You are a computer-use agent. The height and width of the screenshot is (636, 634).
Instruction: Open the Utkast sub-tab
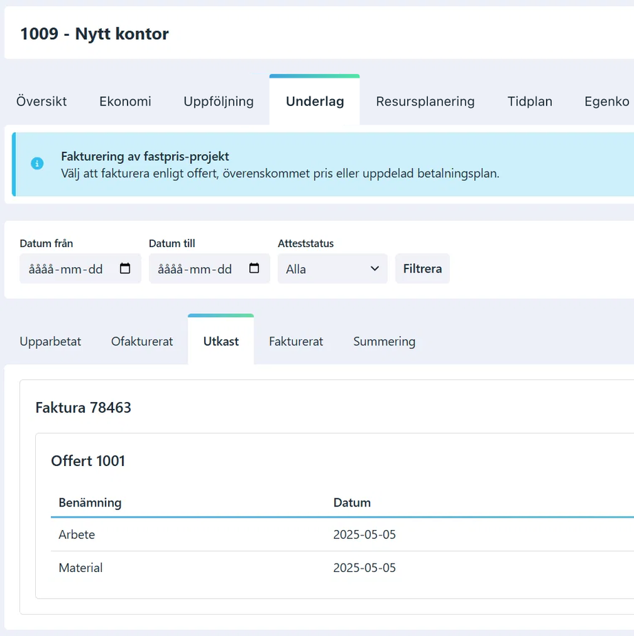coord(221,341)
